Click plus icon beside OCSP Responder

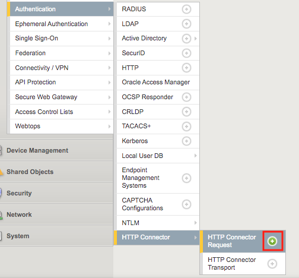186,97
